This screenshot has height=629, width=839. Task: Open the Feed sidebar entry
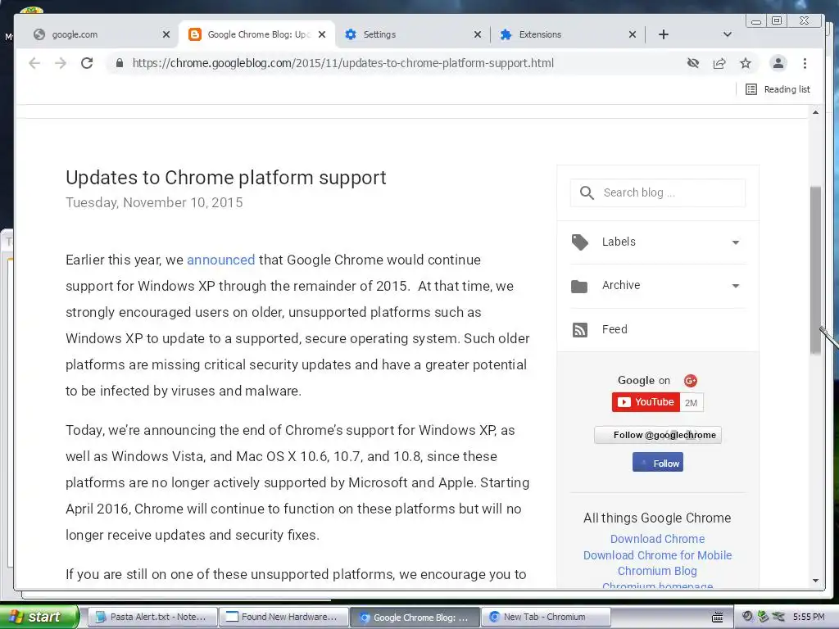[x=658, y=329]
